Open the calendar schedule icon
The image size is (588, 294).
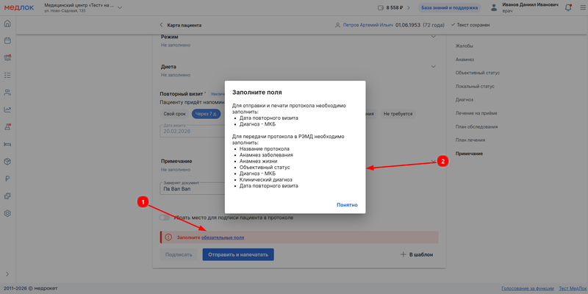[x=7, y=41]
